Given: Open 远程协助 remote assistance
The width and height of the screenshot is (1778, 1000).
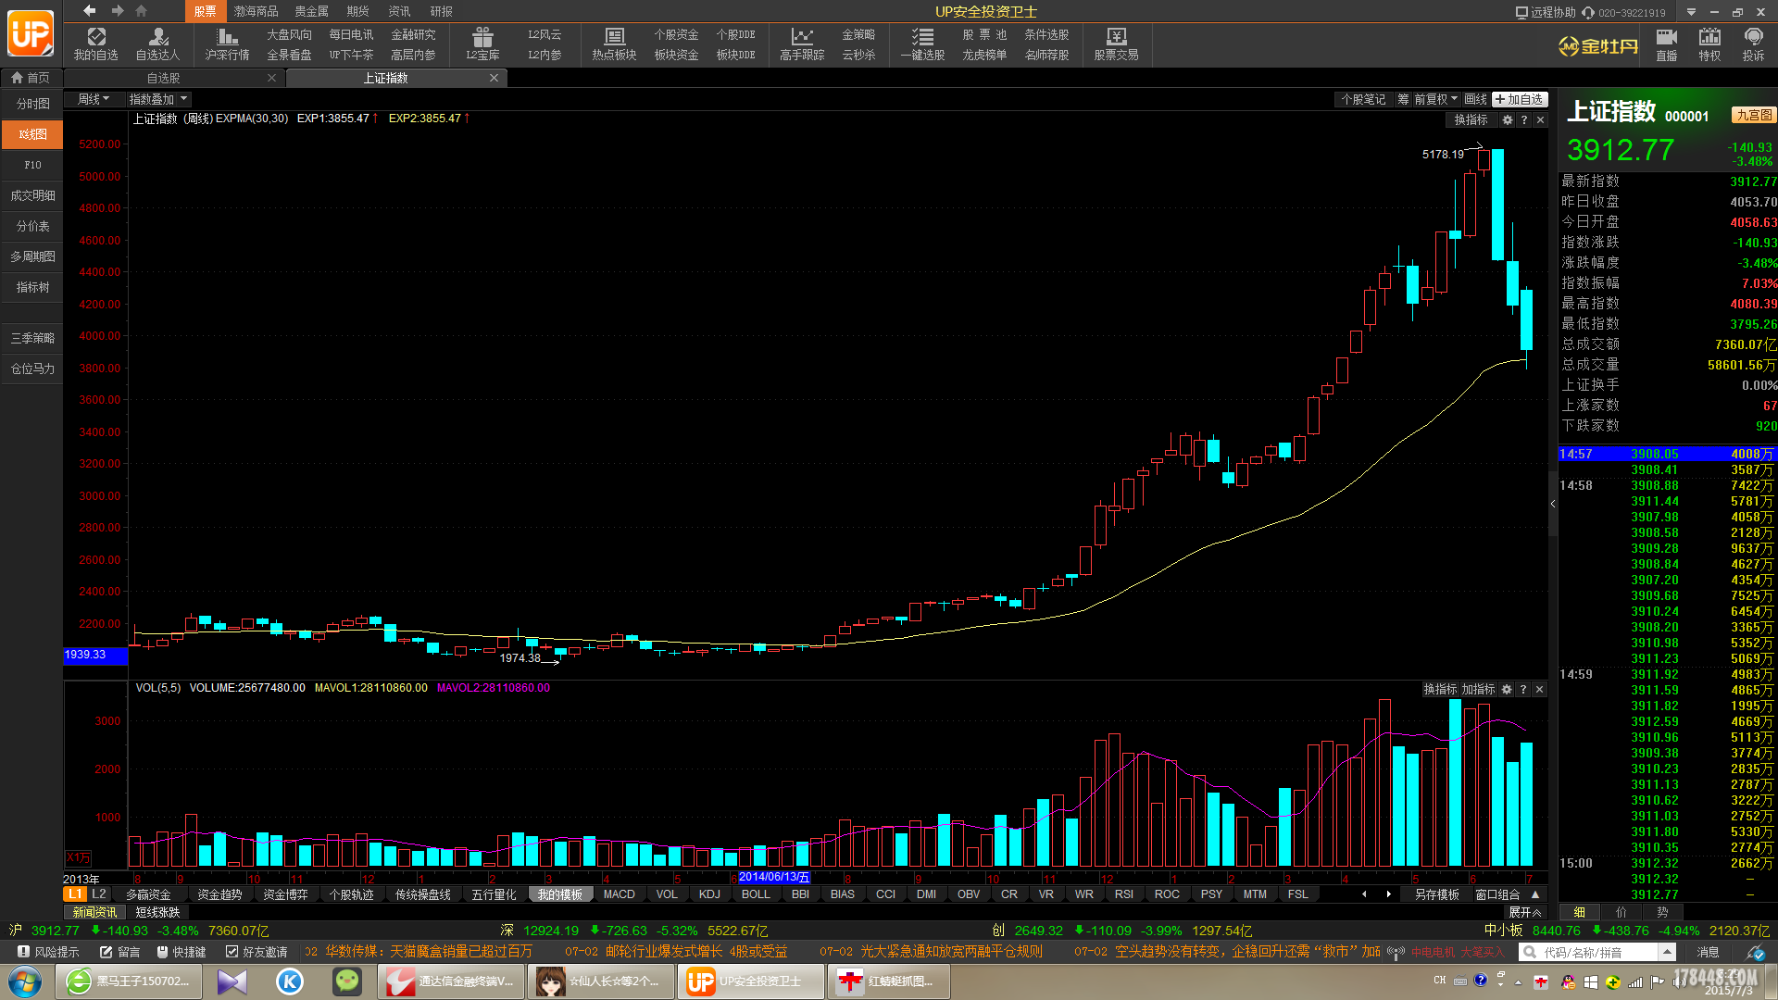Looking at the screenshot, I should point(1545,12).
